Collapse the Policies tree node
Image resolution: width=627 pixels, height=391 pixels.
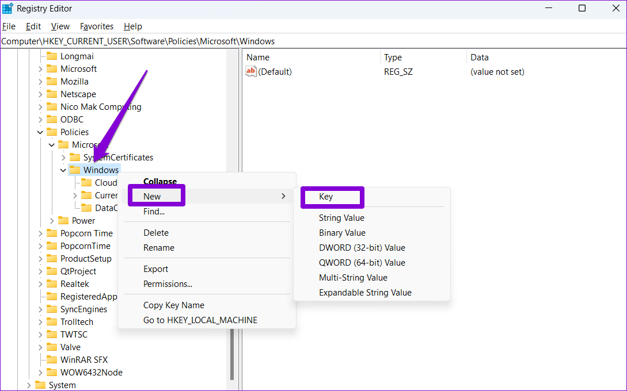pyautogui.click(x=40, y=132)
